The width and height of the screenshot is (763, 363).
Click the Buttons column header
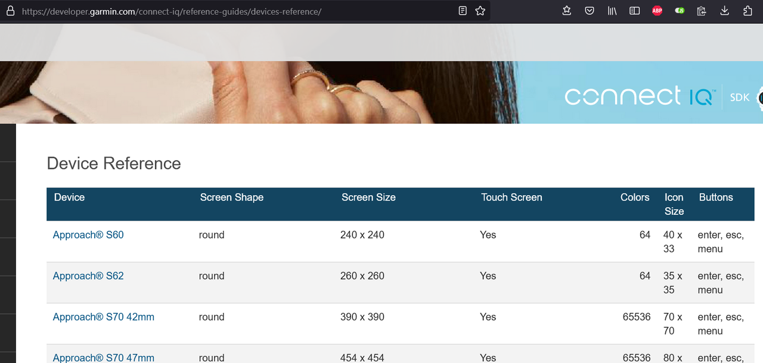(x=716, y=198)
